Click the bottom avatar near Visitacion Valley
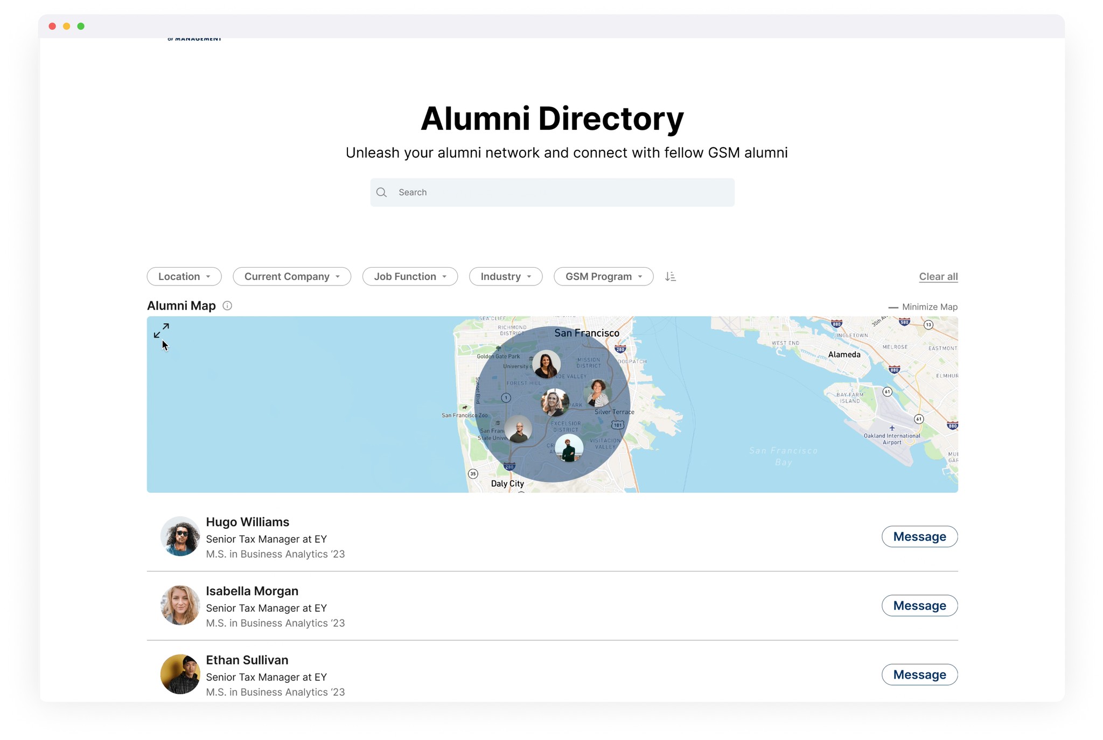1103x740 pixels. tap(569, 448)
